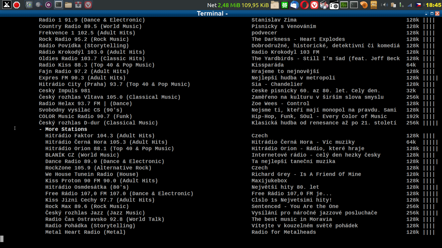Open the home folder launcher near the network monitor
The height and width of the screenshot is (248, 442).
pyautogui.click(x=275, y=5)
